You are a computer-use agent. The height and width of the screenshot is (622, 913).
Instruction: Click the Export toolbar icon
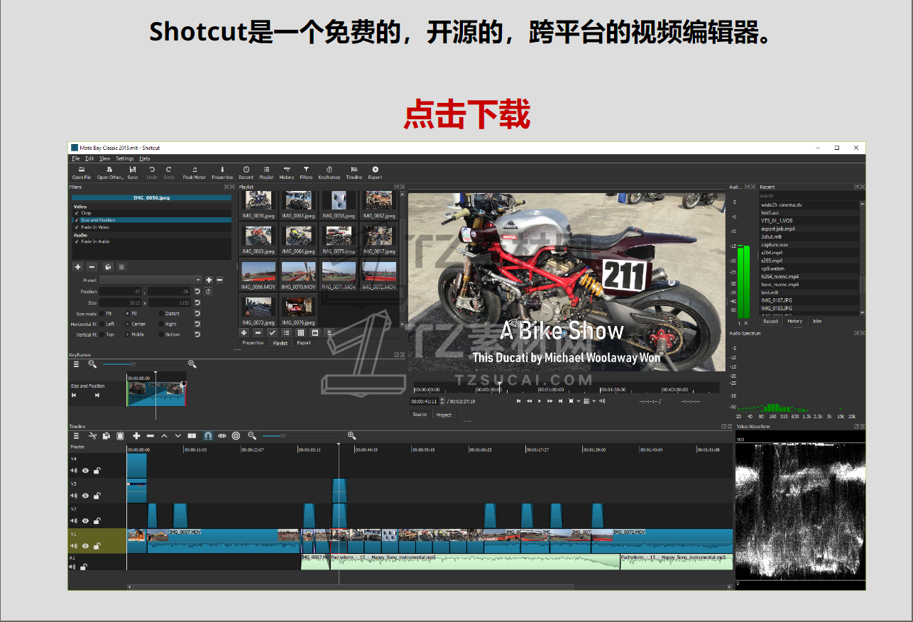(x=375, y=173)
